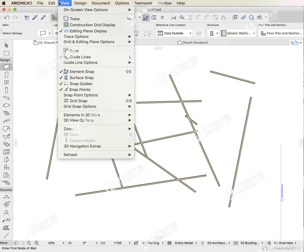304x252 pixels.
Task: Select the Label tool
Action: [6, 220]
